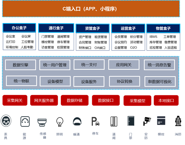Select the 门禁 door access icon
The width and height of the screenshot is (185, 145).
tap(131, 121)
